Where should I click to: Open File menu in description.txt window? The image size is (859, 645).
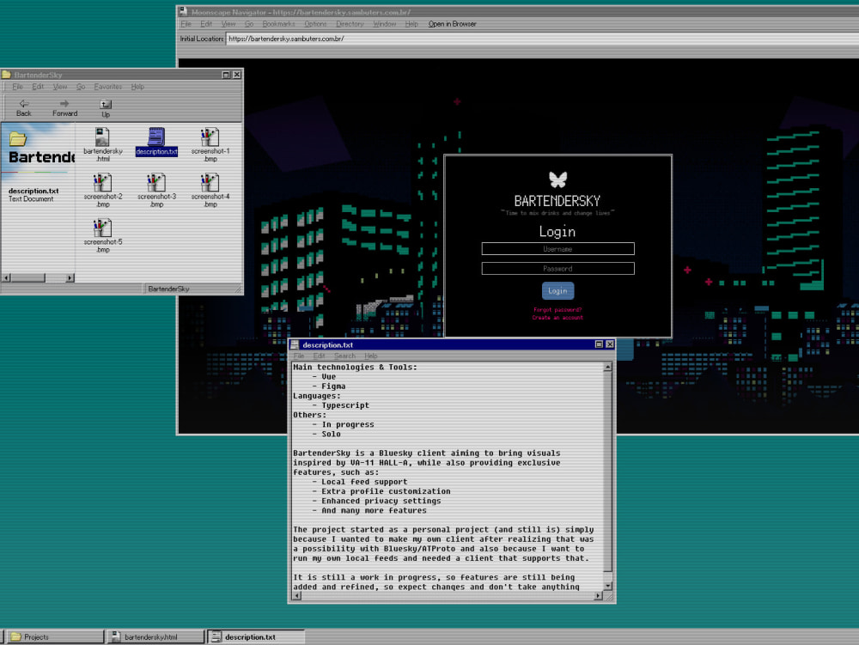point(299,356)
